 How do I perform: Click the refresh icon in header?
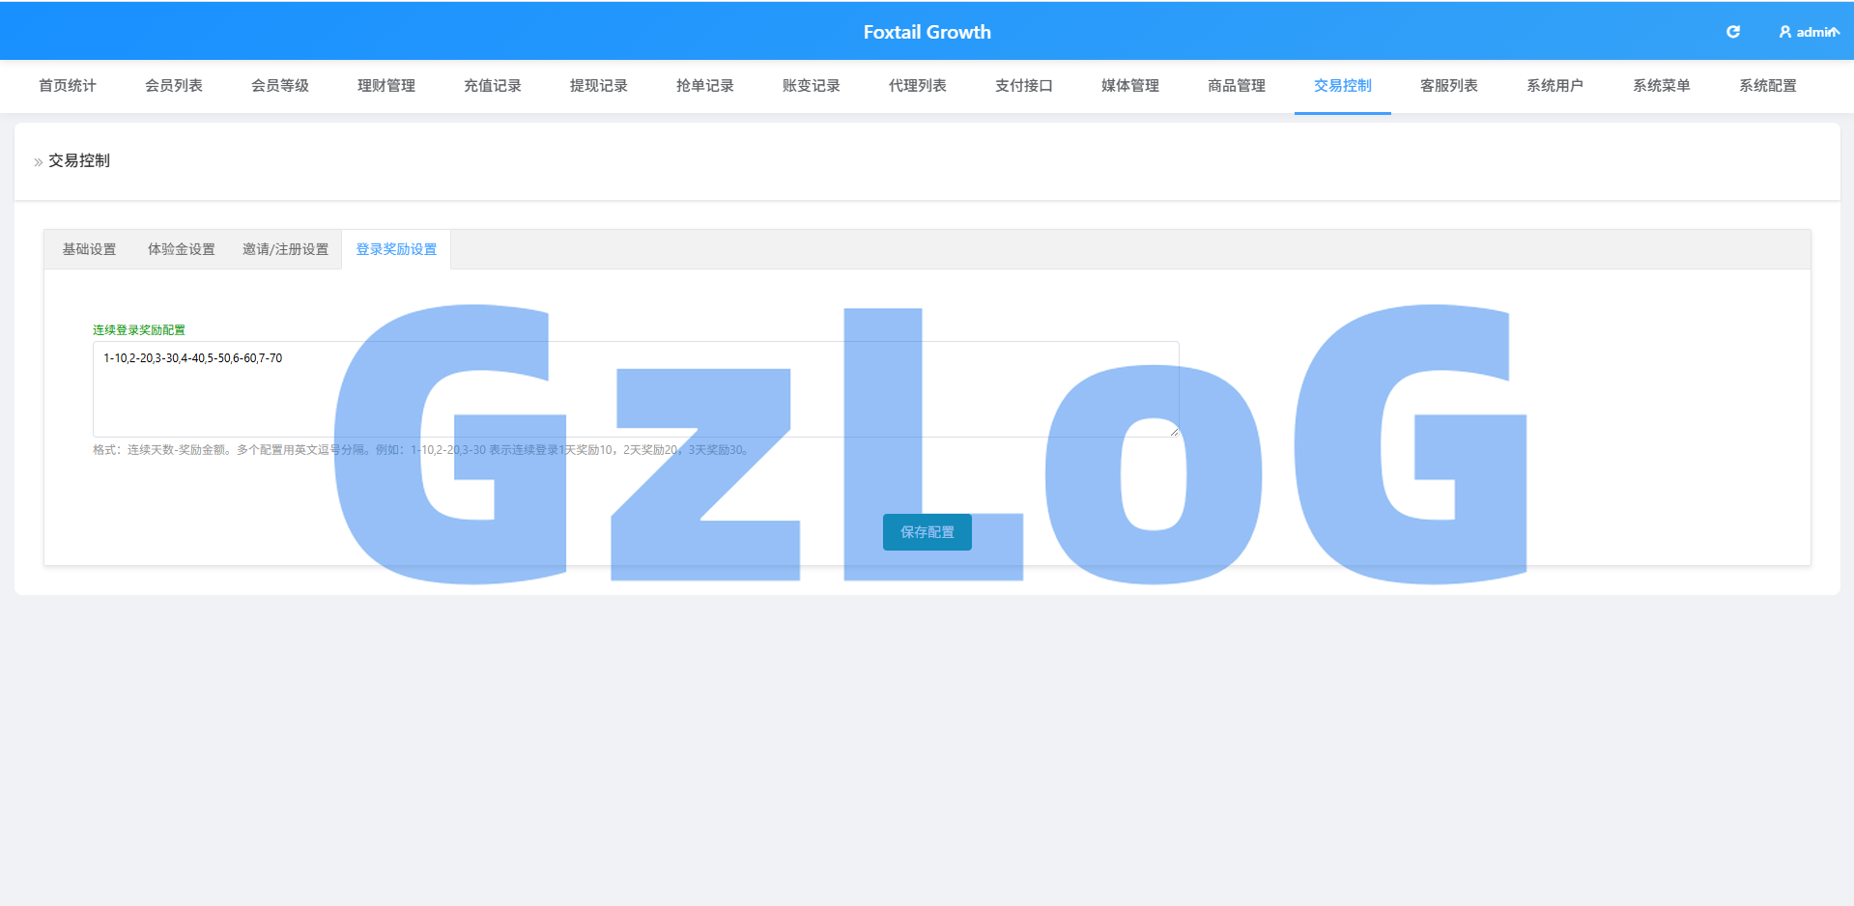point(1733,32)
